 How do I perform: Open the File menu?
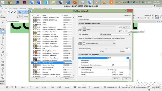2,9
